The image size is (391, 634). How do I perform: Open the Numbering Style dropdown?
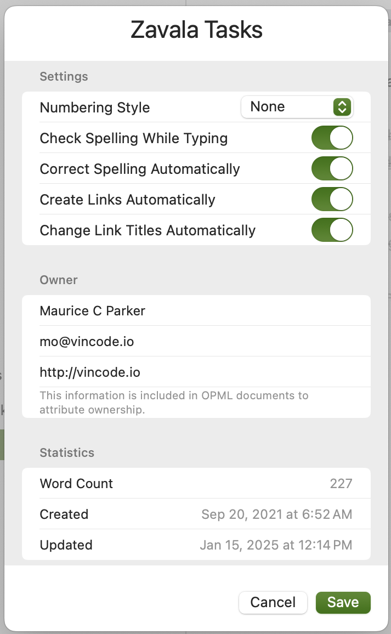click(x=297, y=107)
